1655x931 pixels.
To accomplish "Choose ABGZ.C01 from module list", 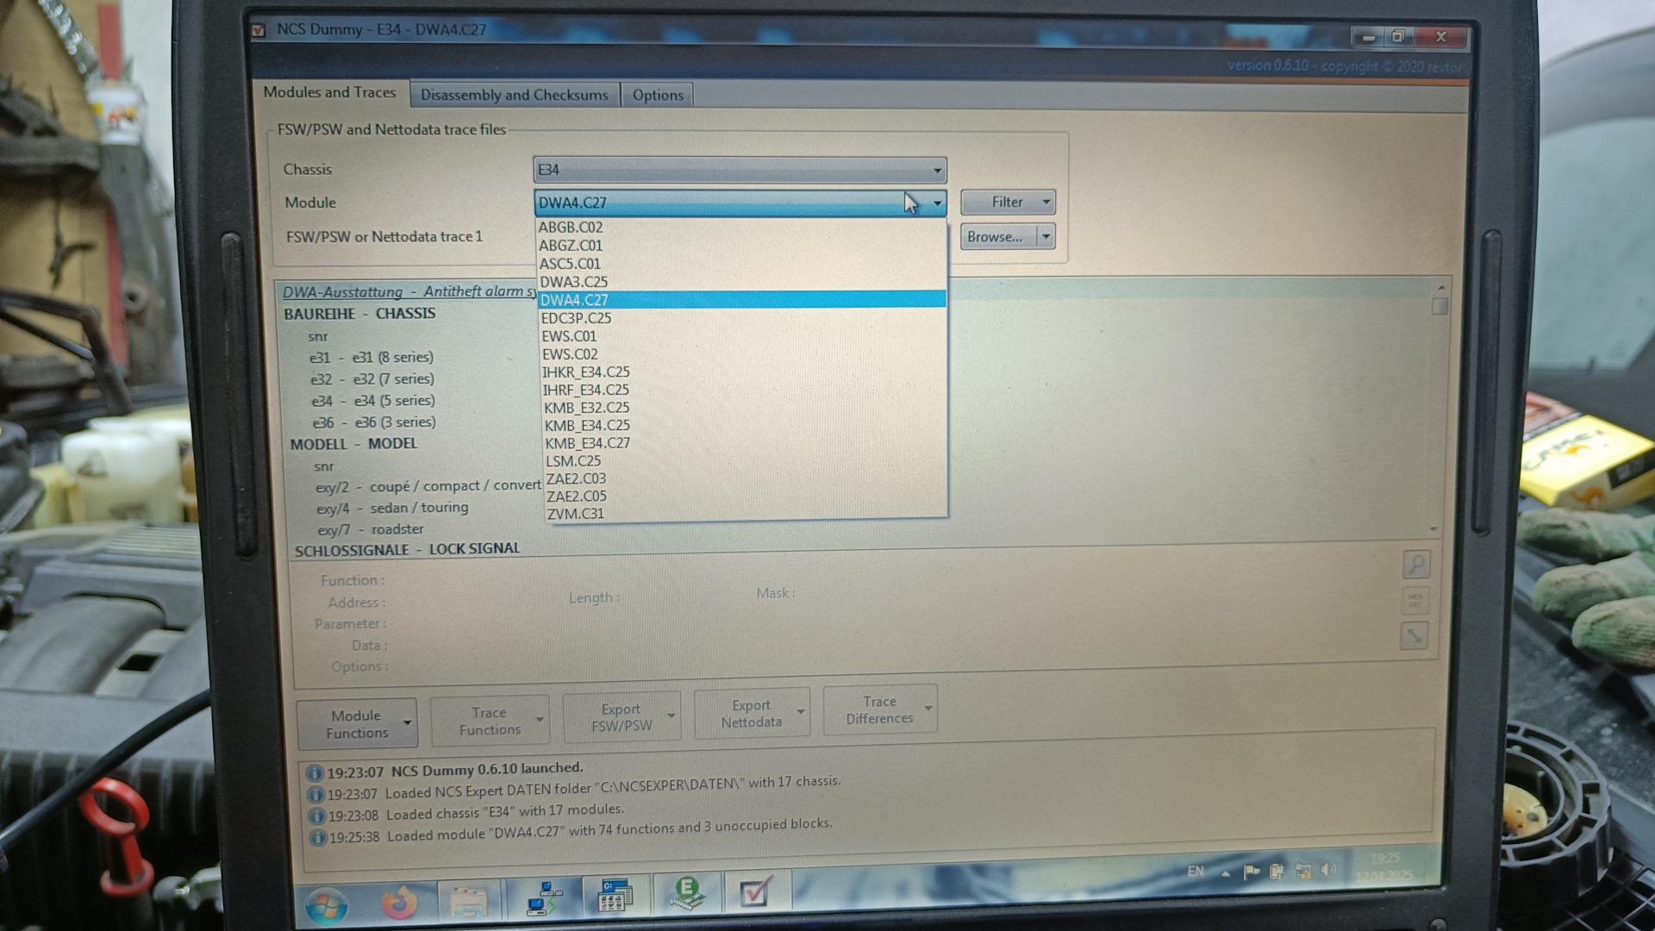I will [x=741, y=246].
